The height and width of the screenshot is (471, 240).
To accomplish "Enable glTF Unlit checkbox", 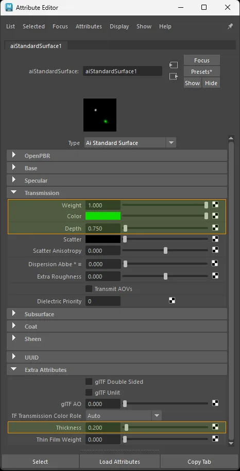I will click(x=89, y=392).
